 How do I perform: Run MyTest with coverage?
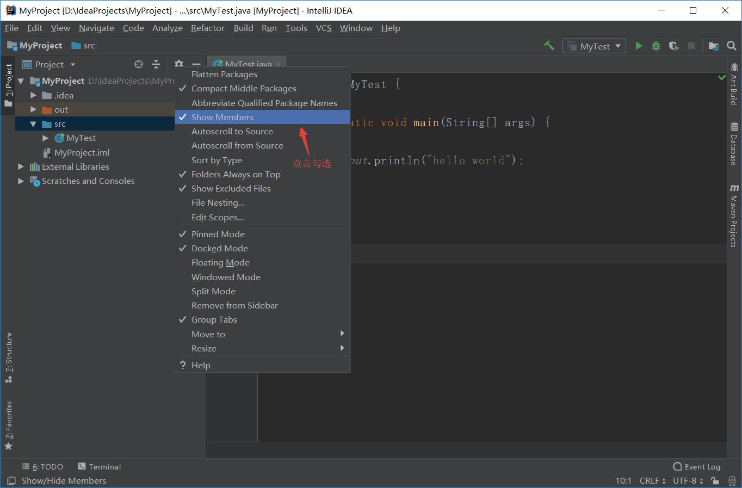point(673,46)
